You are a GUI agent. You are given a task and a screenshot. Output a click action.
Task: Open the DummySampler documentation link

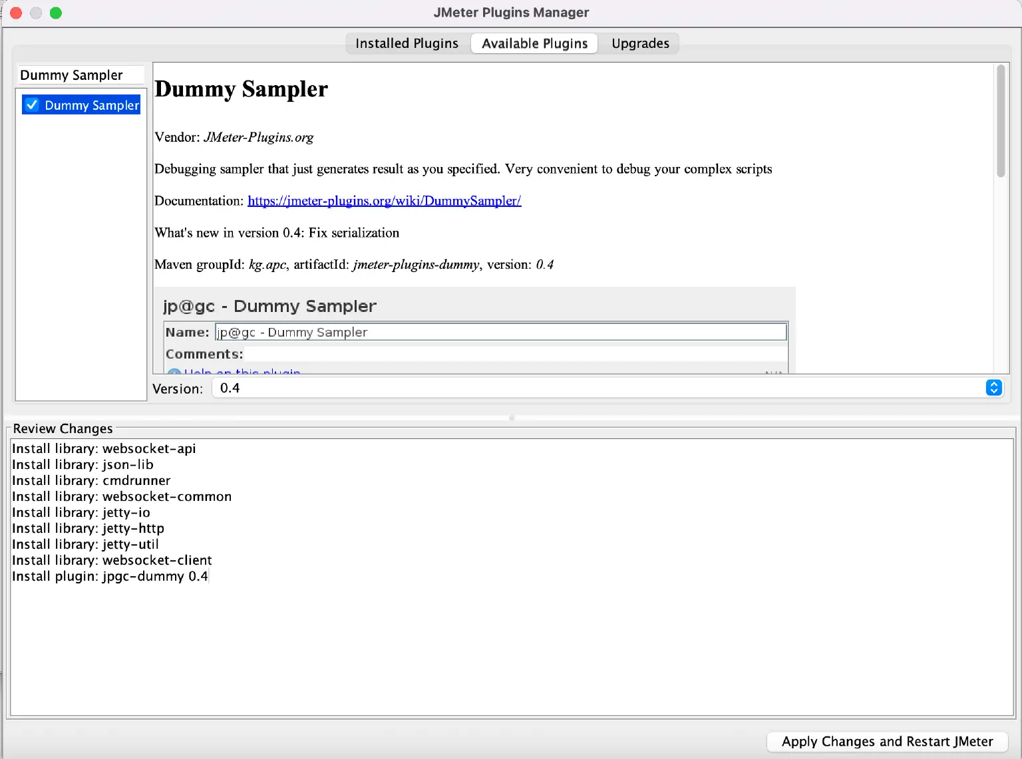pos(384,200)
